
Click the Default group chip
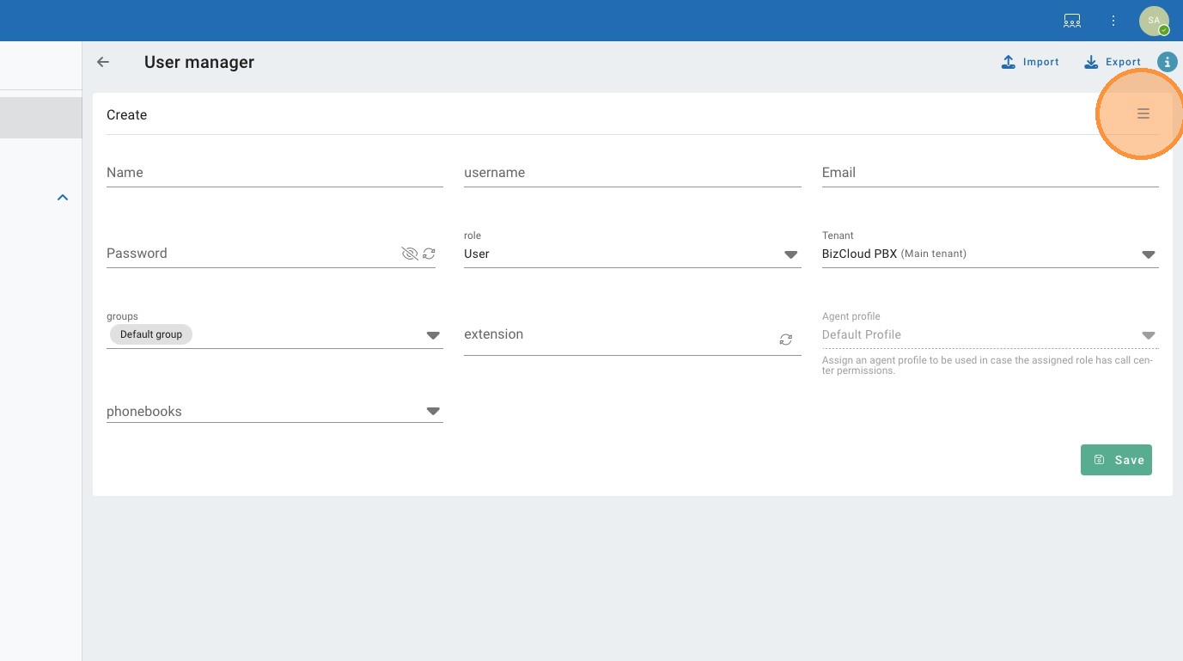click(x=151, y=334)
